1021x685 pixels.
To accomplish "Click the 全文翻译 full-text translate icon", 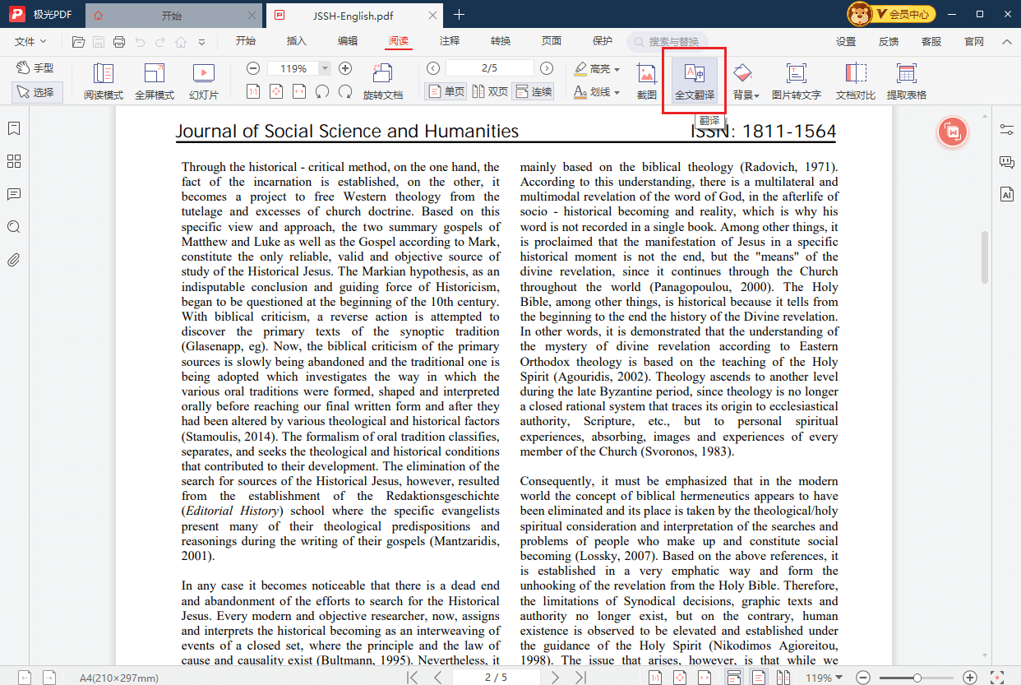I will 694,81.
